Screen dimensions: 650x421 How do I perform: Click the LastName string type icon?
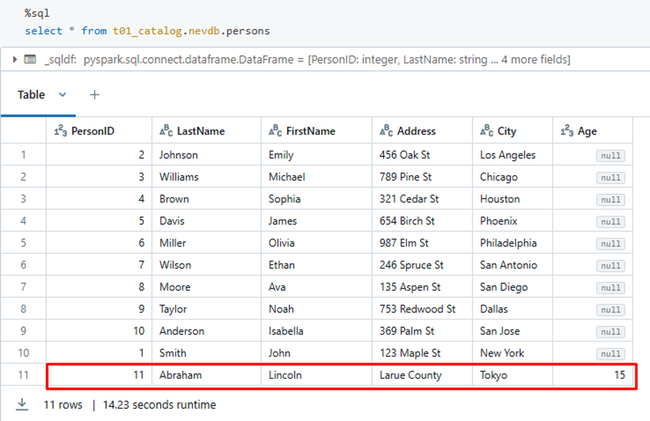(x=166, y=131)
